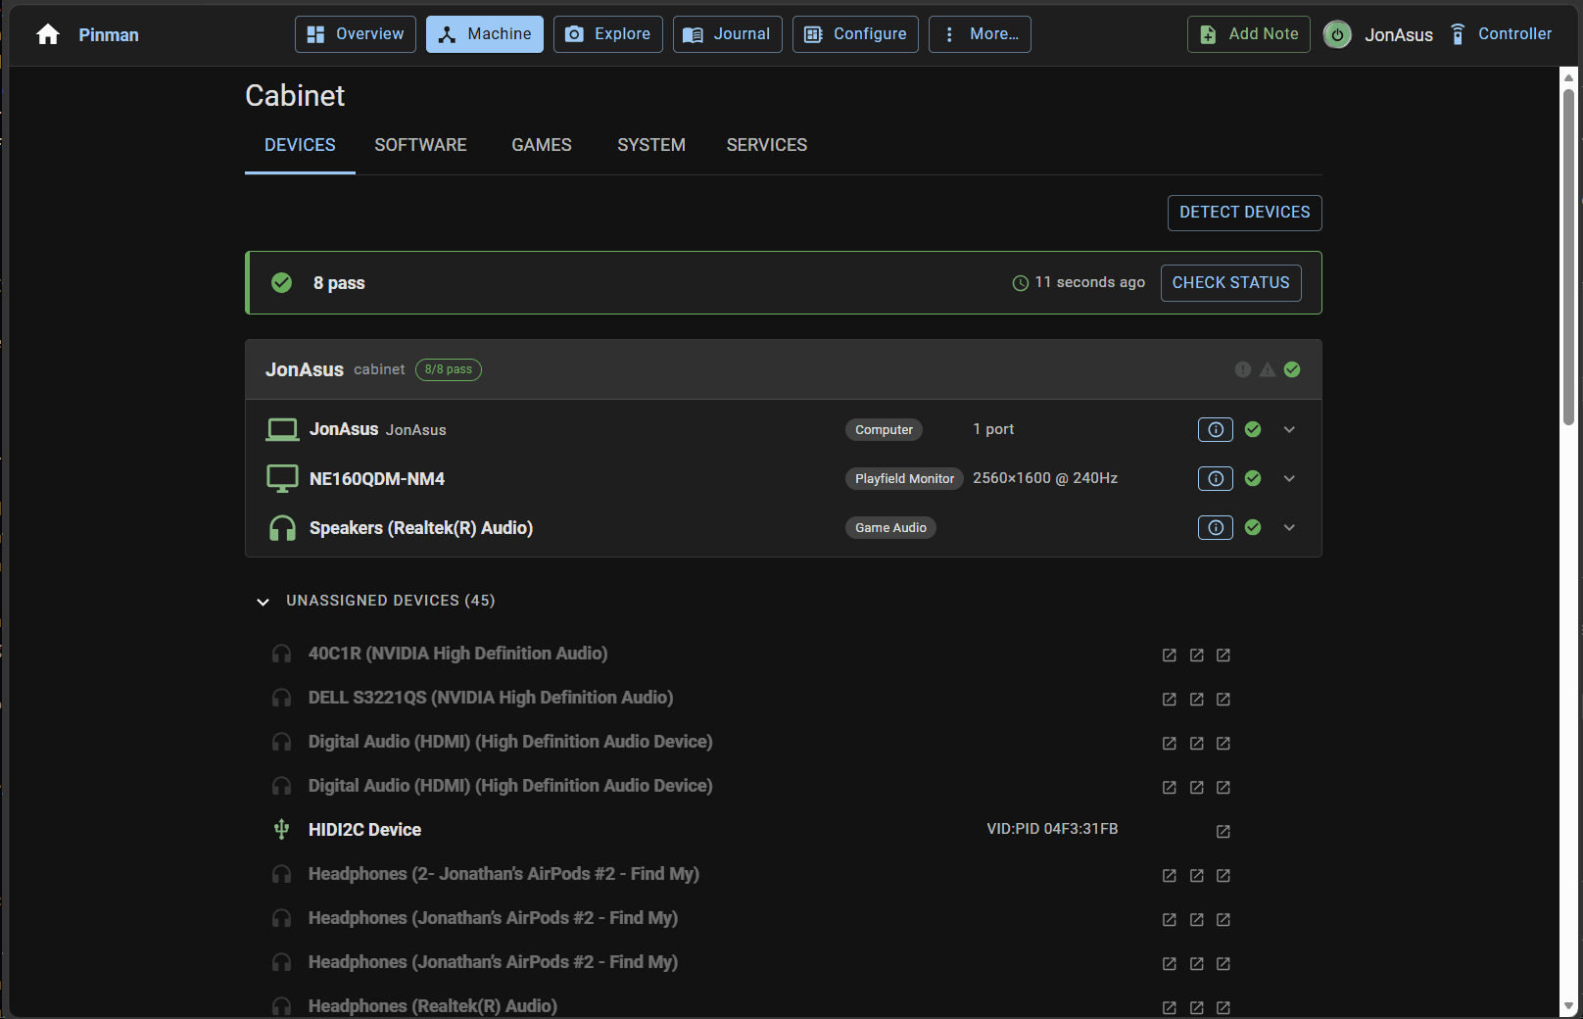Click the USB icon beside HIDI2C Device

click(281, 830)
